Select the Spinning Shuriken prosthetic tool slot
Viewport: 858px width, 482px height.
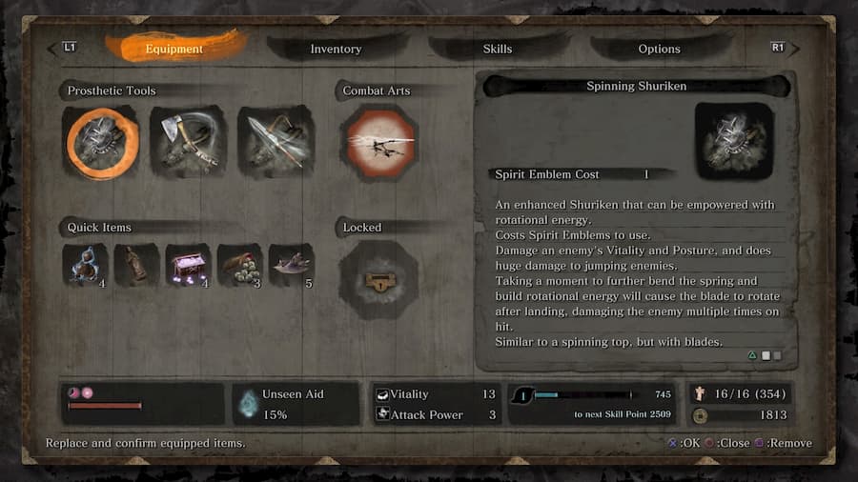102,143
